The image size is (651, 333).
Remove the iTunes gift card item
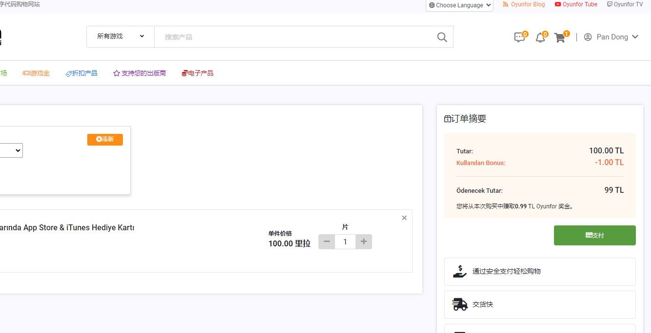coord(404,218)
